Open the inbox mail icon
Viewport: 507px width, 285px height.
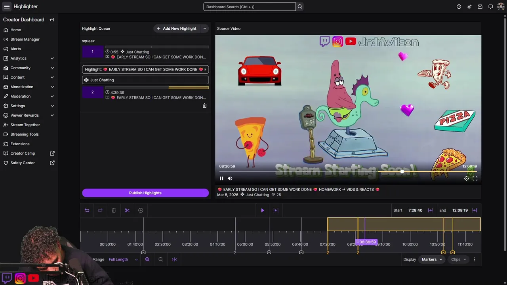[480, 7]
